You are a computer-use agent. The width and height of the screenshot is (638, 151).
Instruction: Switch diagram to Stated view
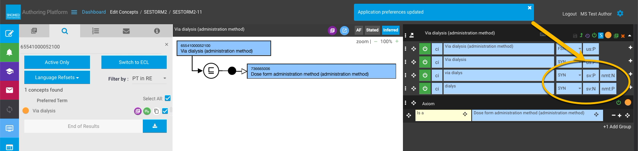coord(372,30)
